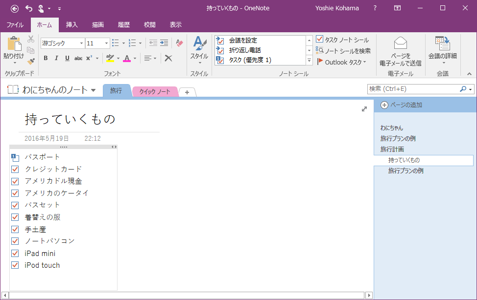Expand page to full width arrow
Image resolution: width=477 pixels, height=300 pixels.
pos(364,109)
